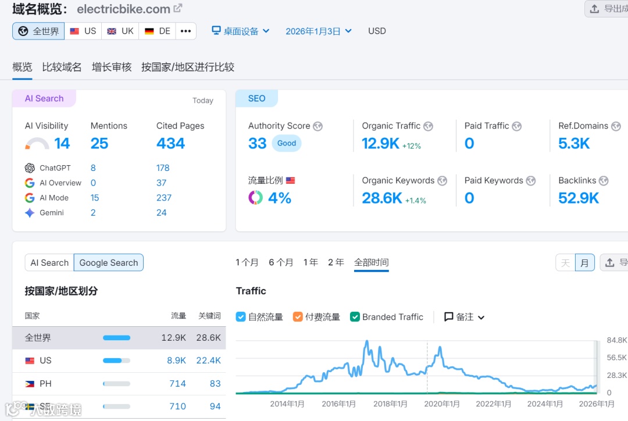Click the 备注 note flag icon
The image size is (628, 421).
click(448, 317)
